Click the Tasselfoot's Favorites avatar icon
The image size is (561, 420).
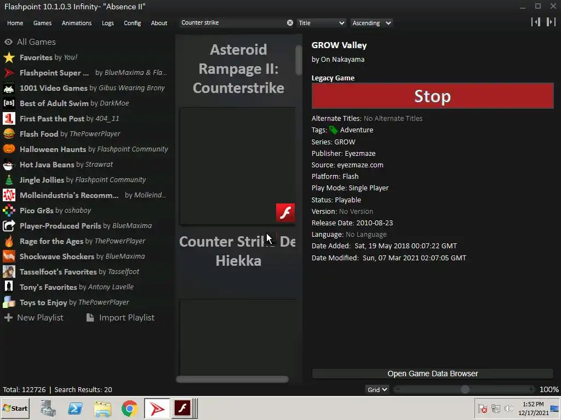click(9, 272)
